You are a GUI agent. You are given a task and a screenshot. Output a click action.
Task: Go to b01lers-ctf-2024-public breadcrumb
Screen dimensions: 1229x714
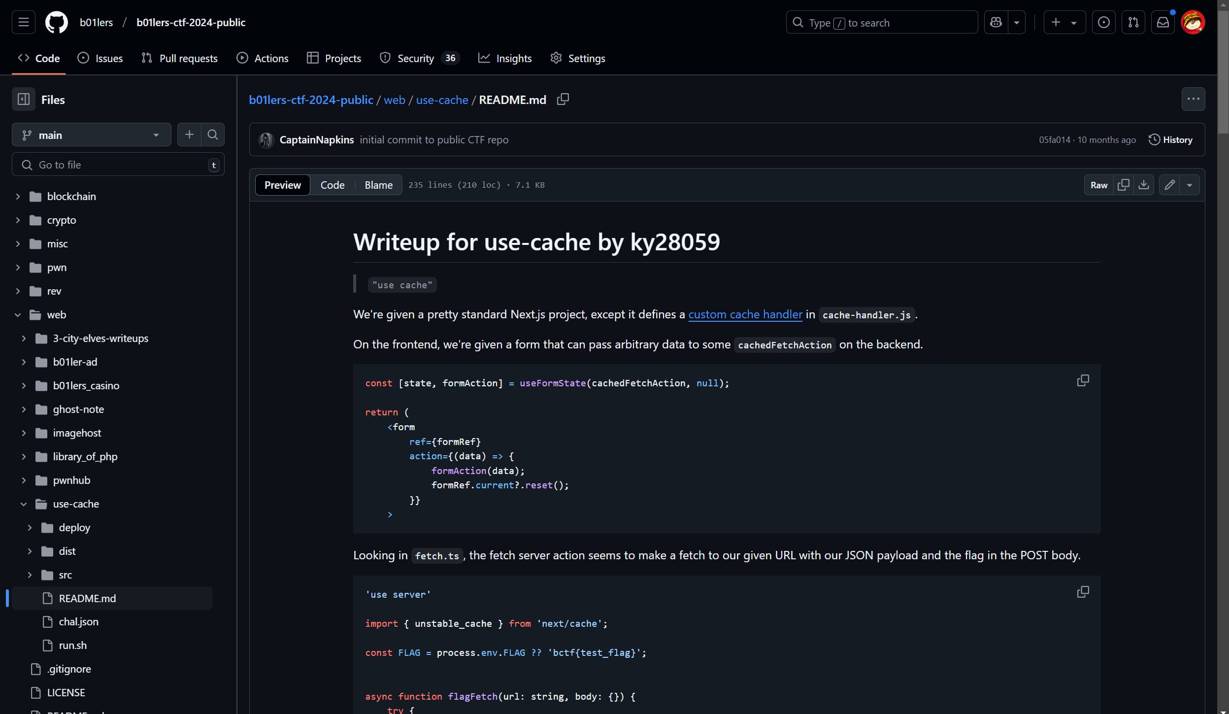(311, 100)
